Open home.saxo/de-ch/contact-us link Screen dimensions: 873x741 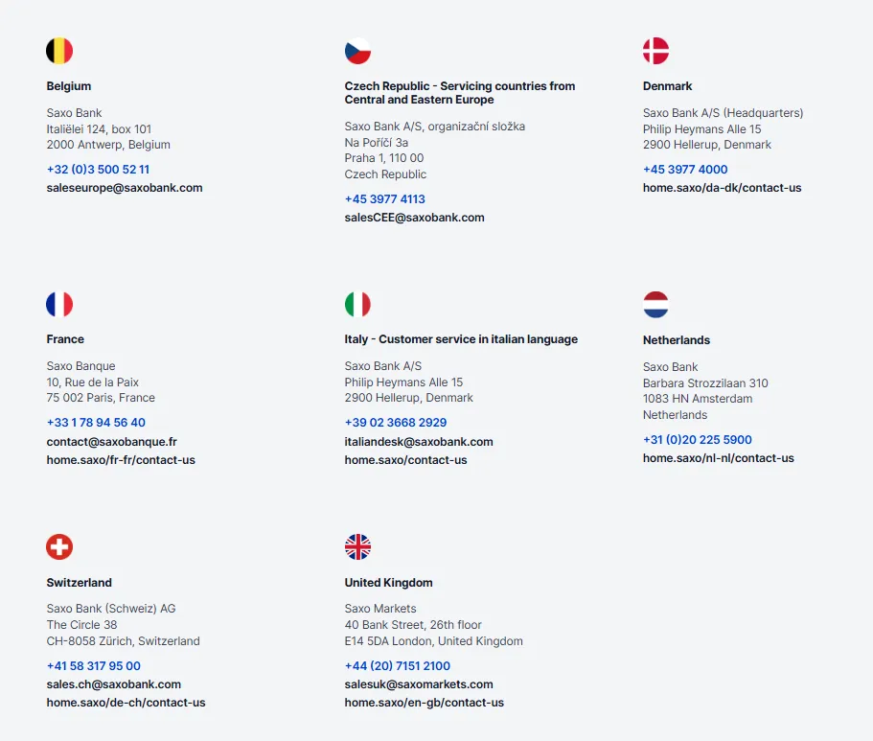pos(126,703)
